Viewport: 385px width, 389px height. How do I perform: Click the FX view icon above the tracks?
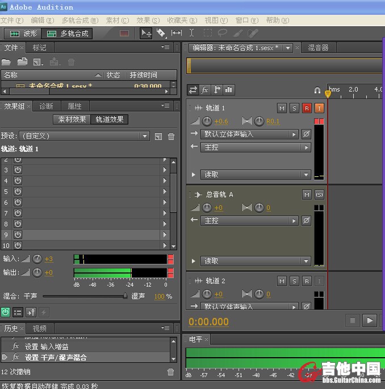[205, 90]
